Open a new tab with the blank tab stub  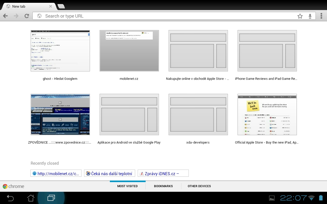click(61, 6)
